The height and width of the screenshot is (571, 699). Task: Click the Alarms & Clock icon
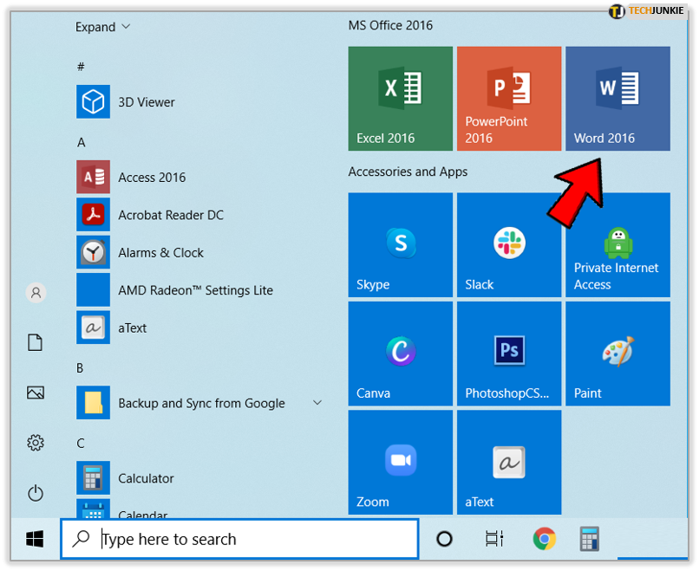pos(93,252)
